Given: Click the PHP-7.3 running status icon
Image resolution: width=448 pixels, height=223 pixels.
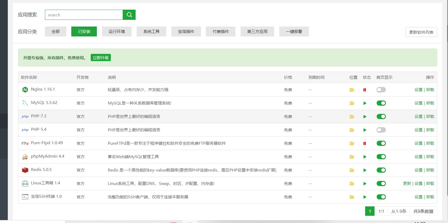Looking at the screenshot, I should pos(365,117).
